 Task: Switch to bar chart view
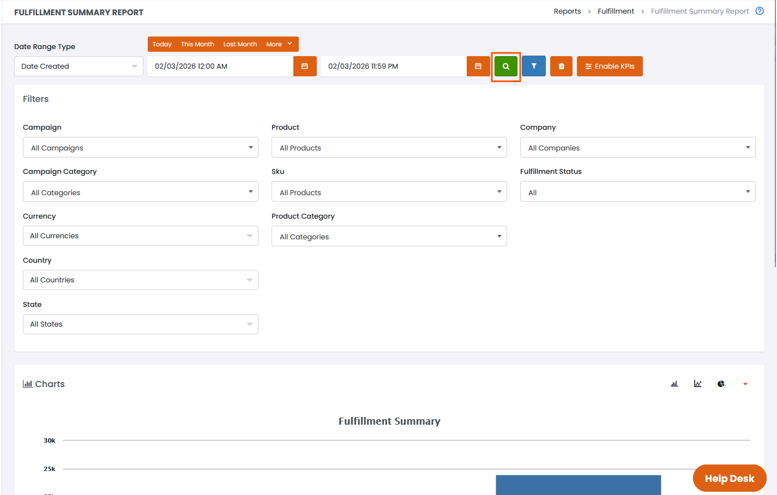coord(674,384)
